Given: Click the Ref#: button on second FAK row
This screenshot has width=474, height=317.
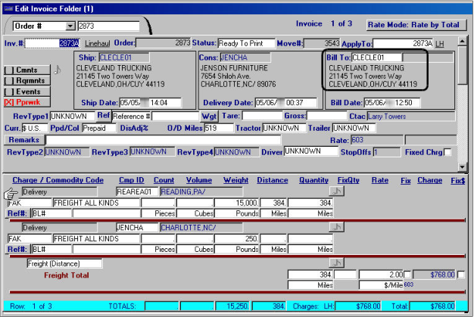Looking at the screenshot, I should coord(17,250).
